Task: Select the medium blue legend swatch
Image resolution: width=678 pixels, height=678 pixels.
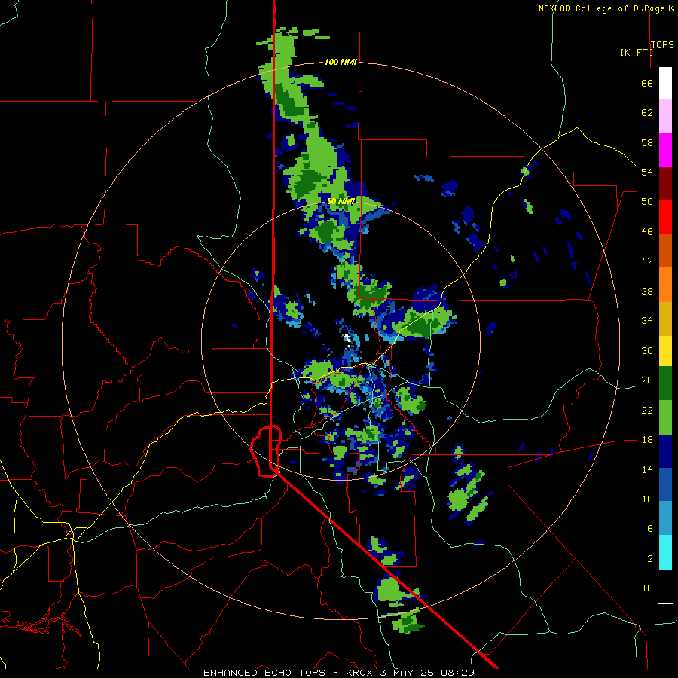Action: [665, 484]
